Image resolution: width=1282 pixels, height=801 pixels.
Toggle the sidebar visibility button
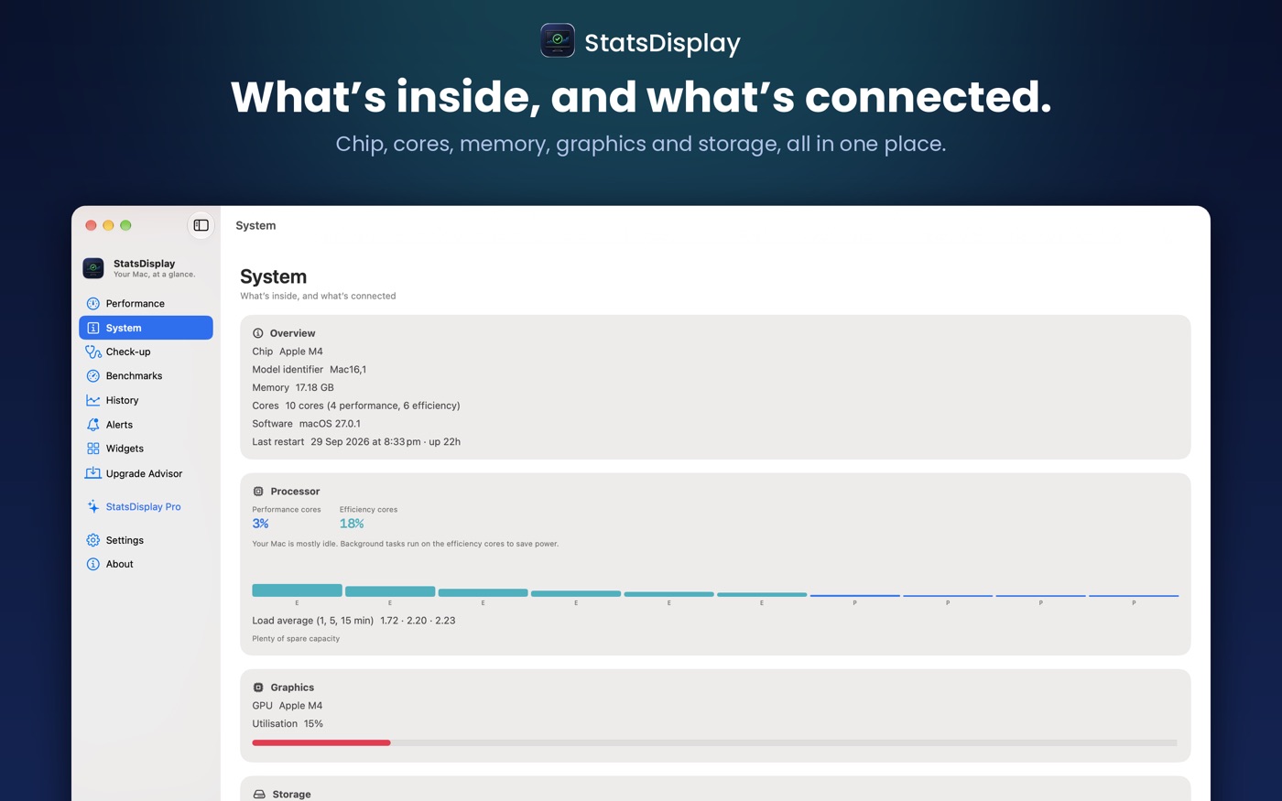[201, 225]
